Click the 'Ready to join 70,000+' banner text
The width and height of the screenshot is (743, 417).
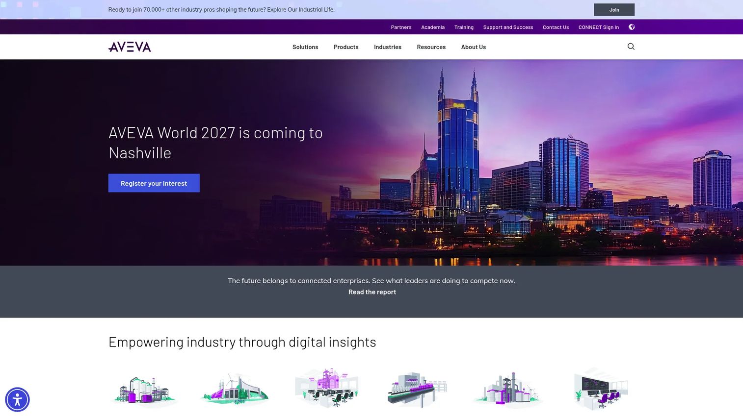[221, 10]
